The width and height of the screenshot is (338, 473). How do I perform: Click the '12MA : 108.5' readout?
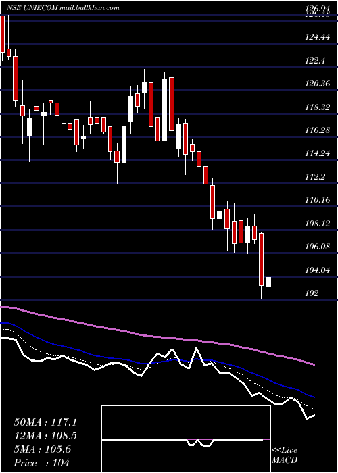[x=45, y=436]
